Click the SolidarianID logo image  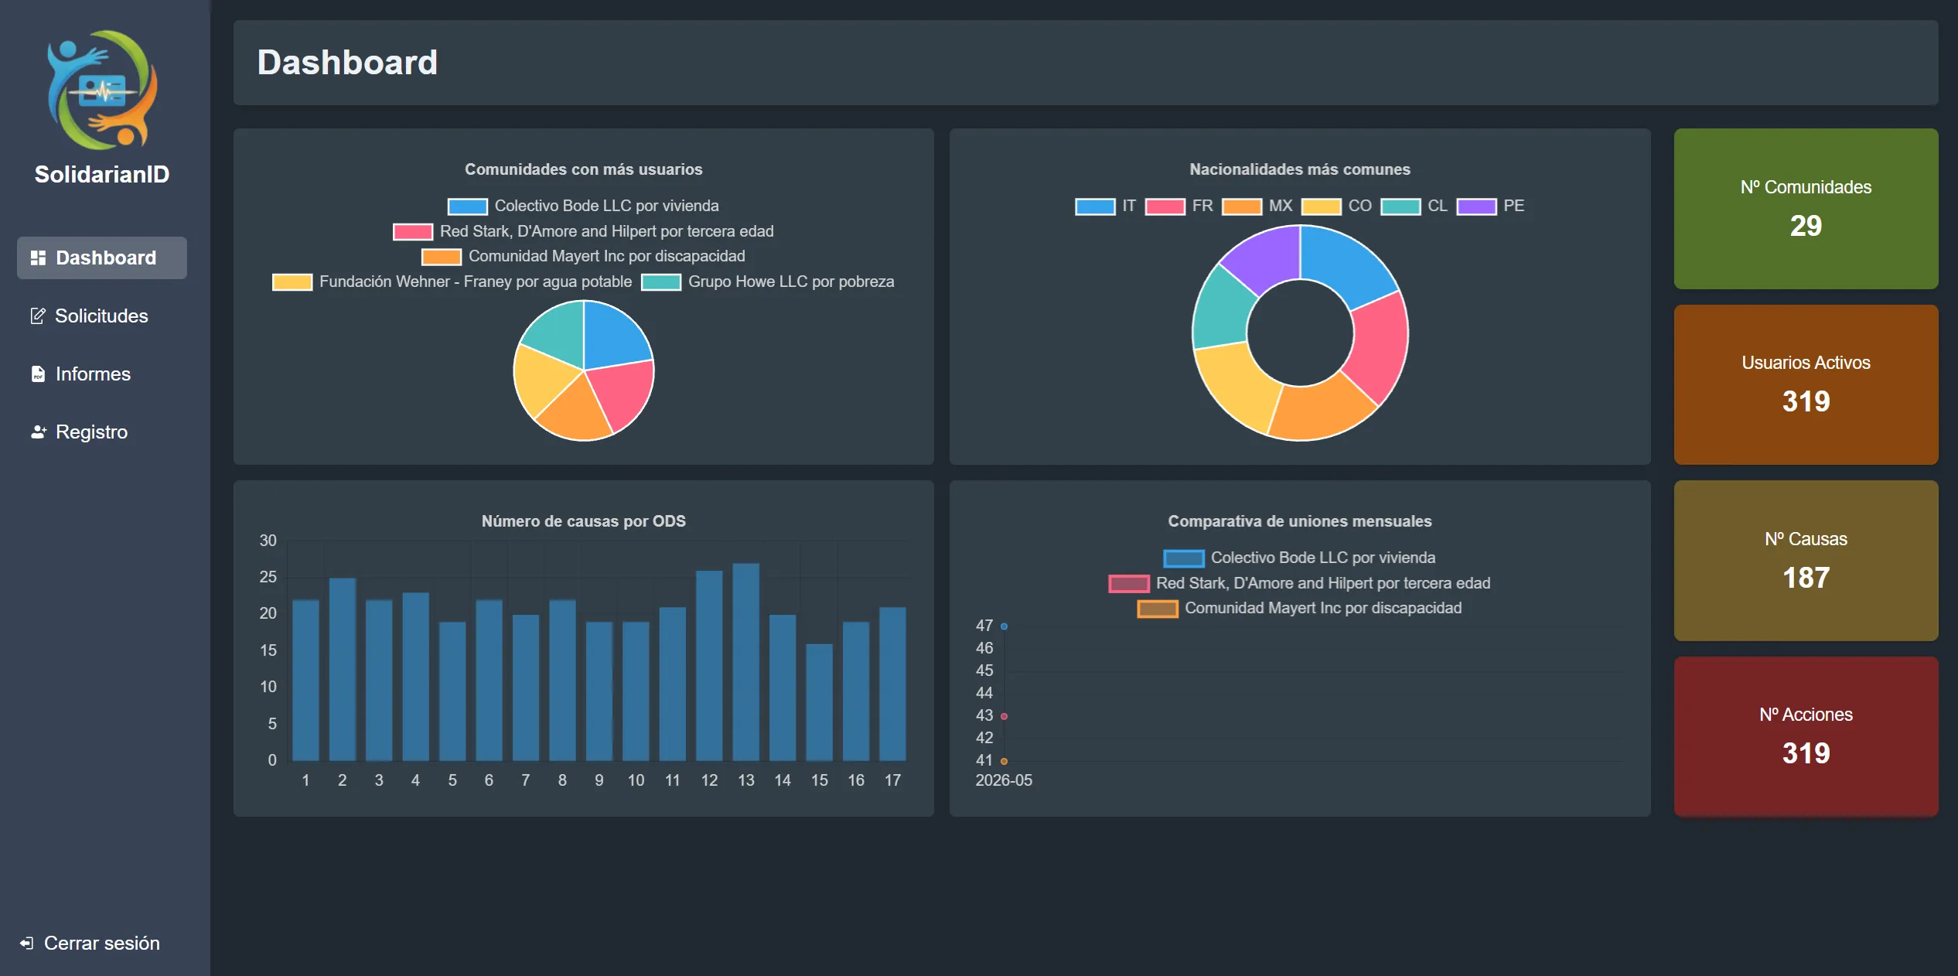pyautogui.click(x=102, y=90)
